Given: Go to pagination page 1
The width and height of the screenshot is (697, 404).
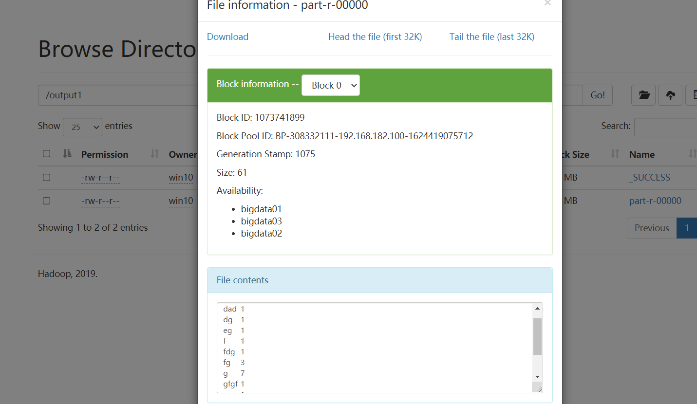Looking at the screenshot, I should click(687, 228).
